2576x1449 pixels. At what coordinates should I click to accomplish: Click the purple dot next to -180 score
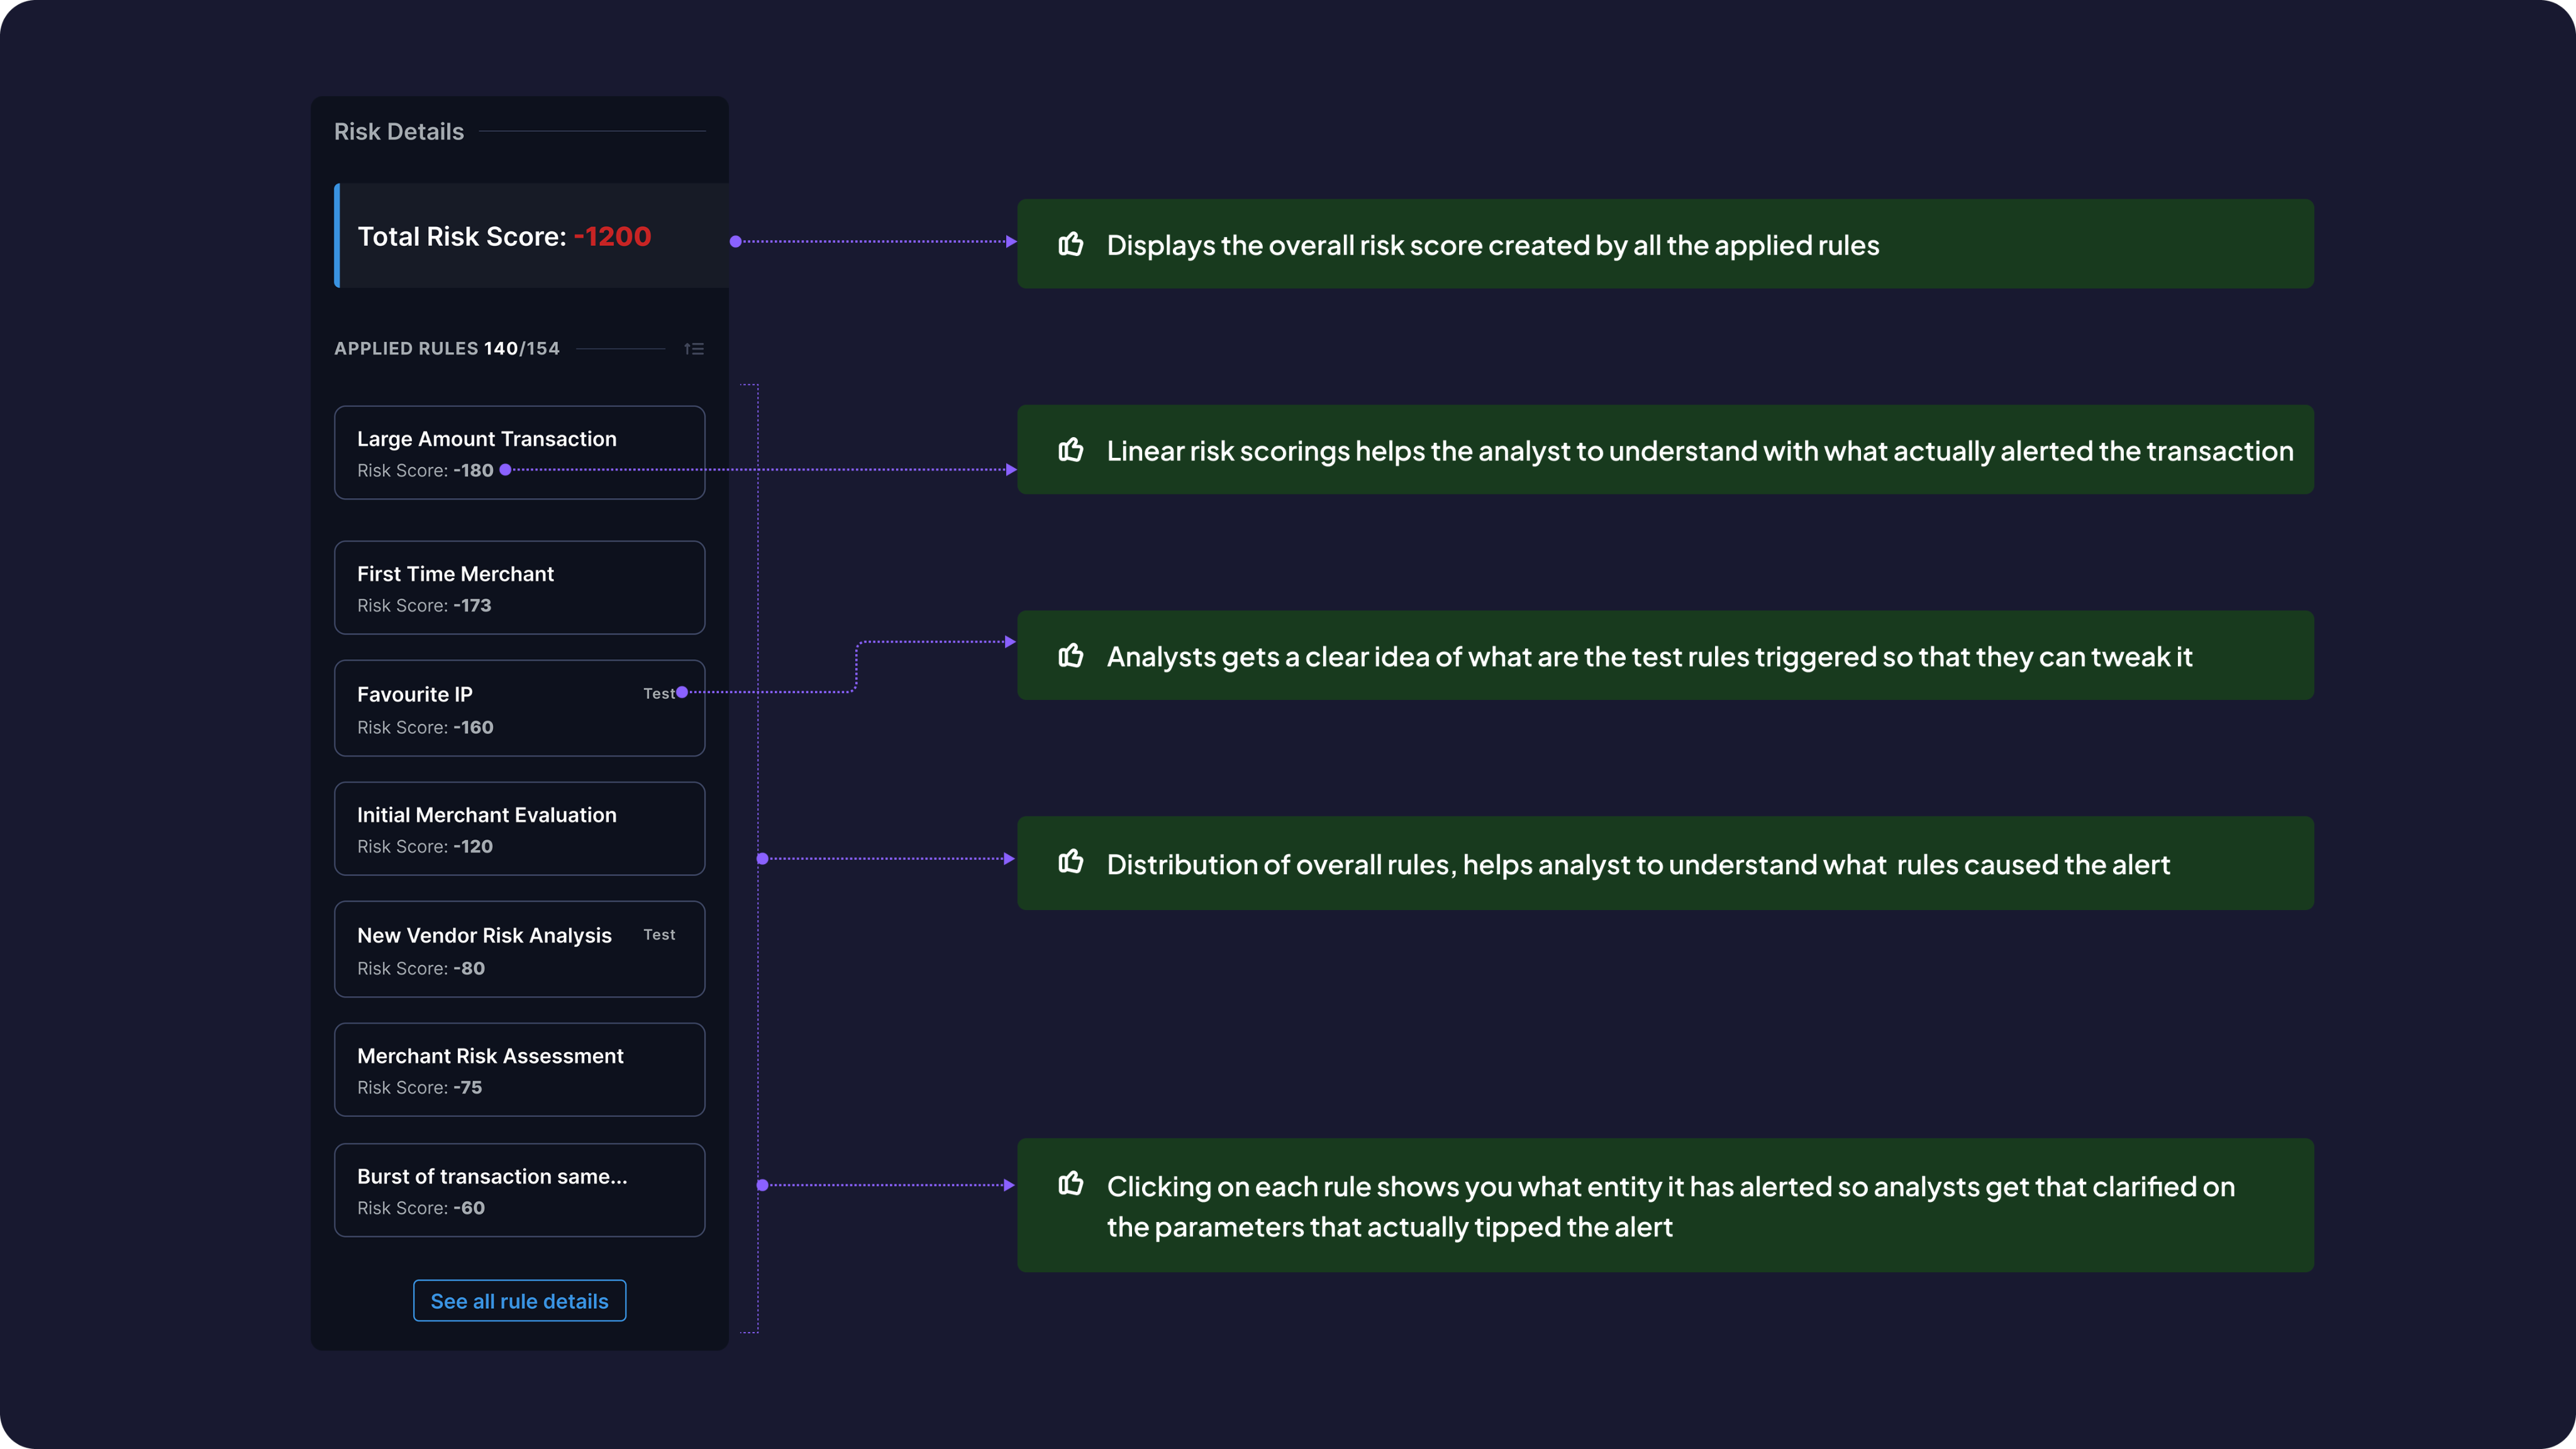pyautogui.click(x=505, y=470)
